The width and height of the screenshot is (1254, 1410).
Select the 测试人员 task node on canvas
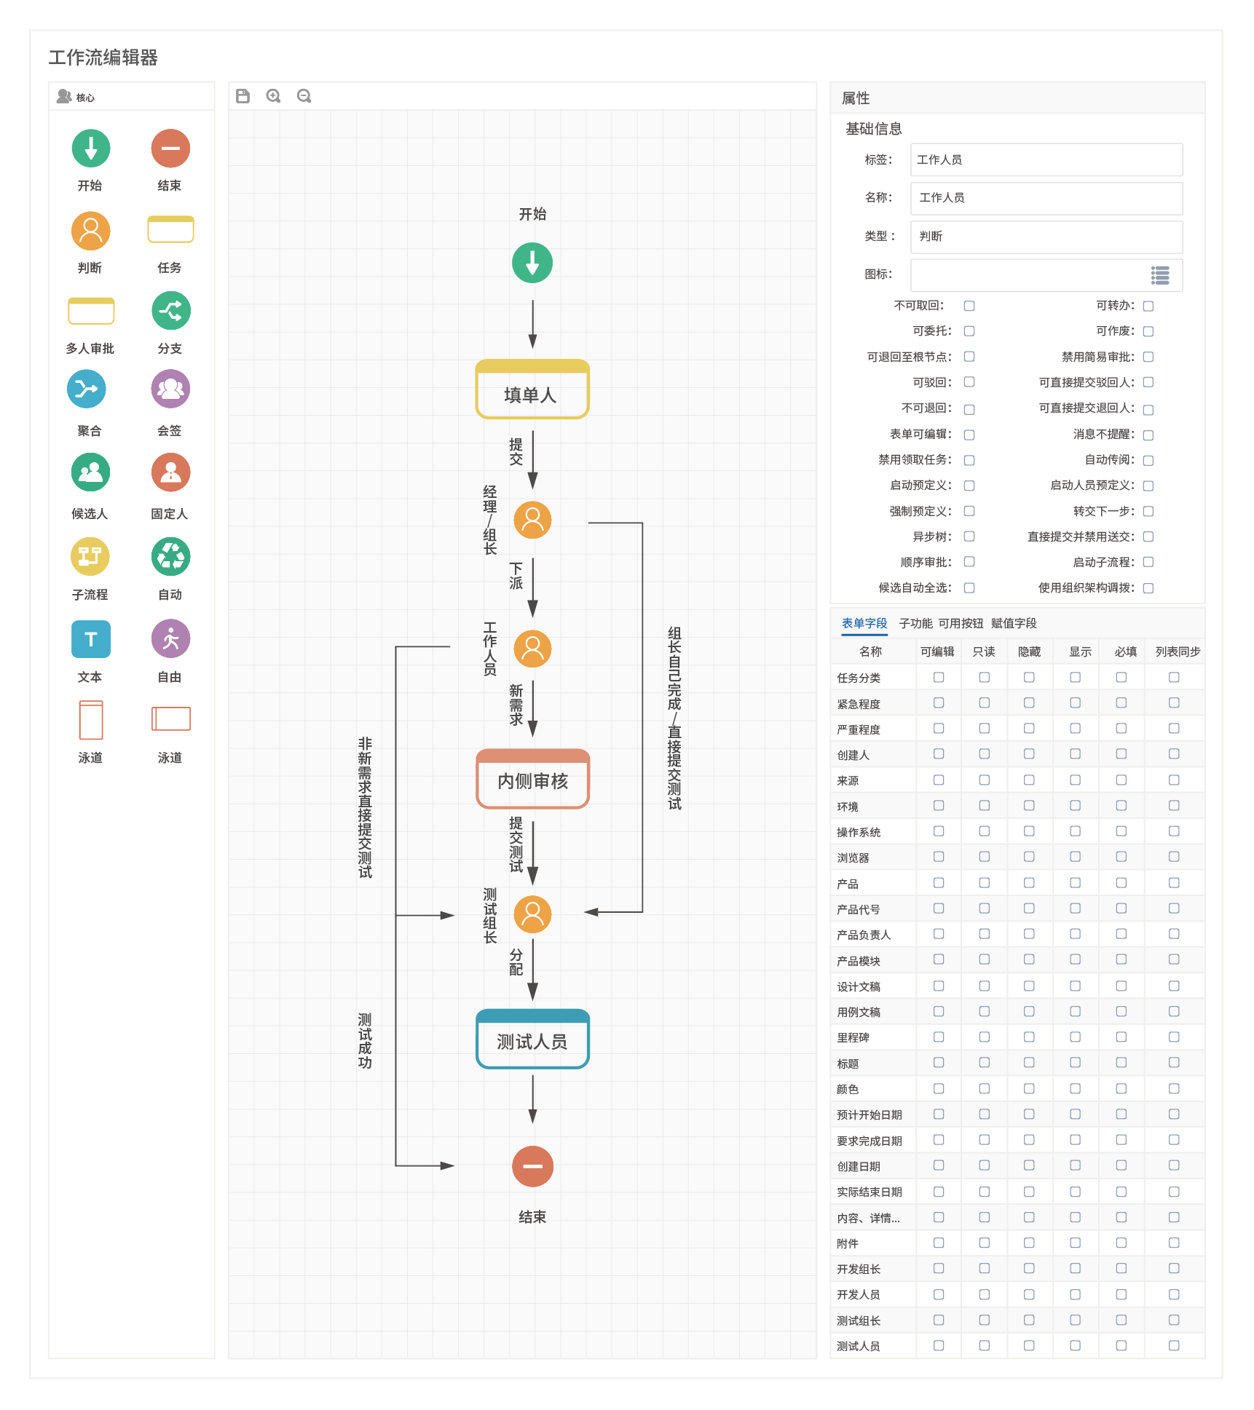pos(532,1039)
